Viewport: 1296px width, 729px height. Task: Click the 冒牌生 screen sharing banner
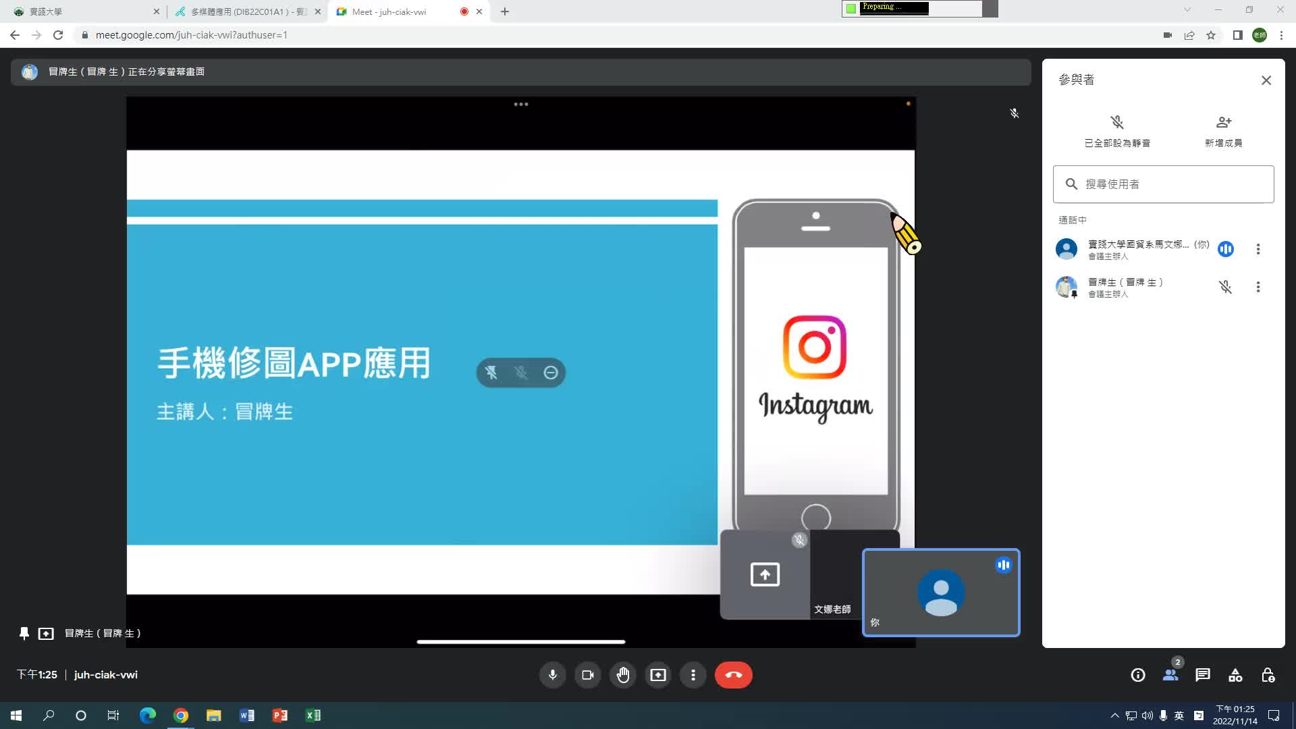click(x=520, y=72)
